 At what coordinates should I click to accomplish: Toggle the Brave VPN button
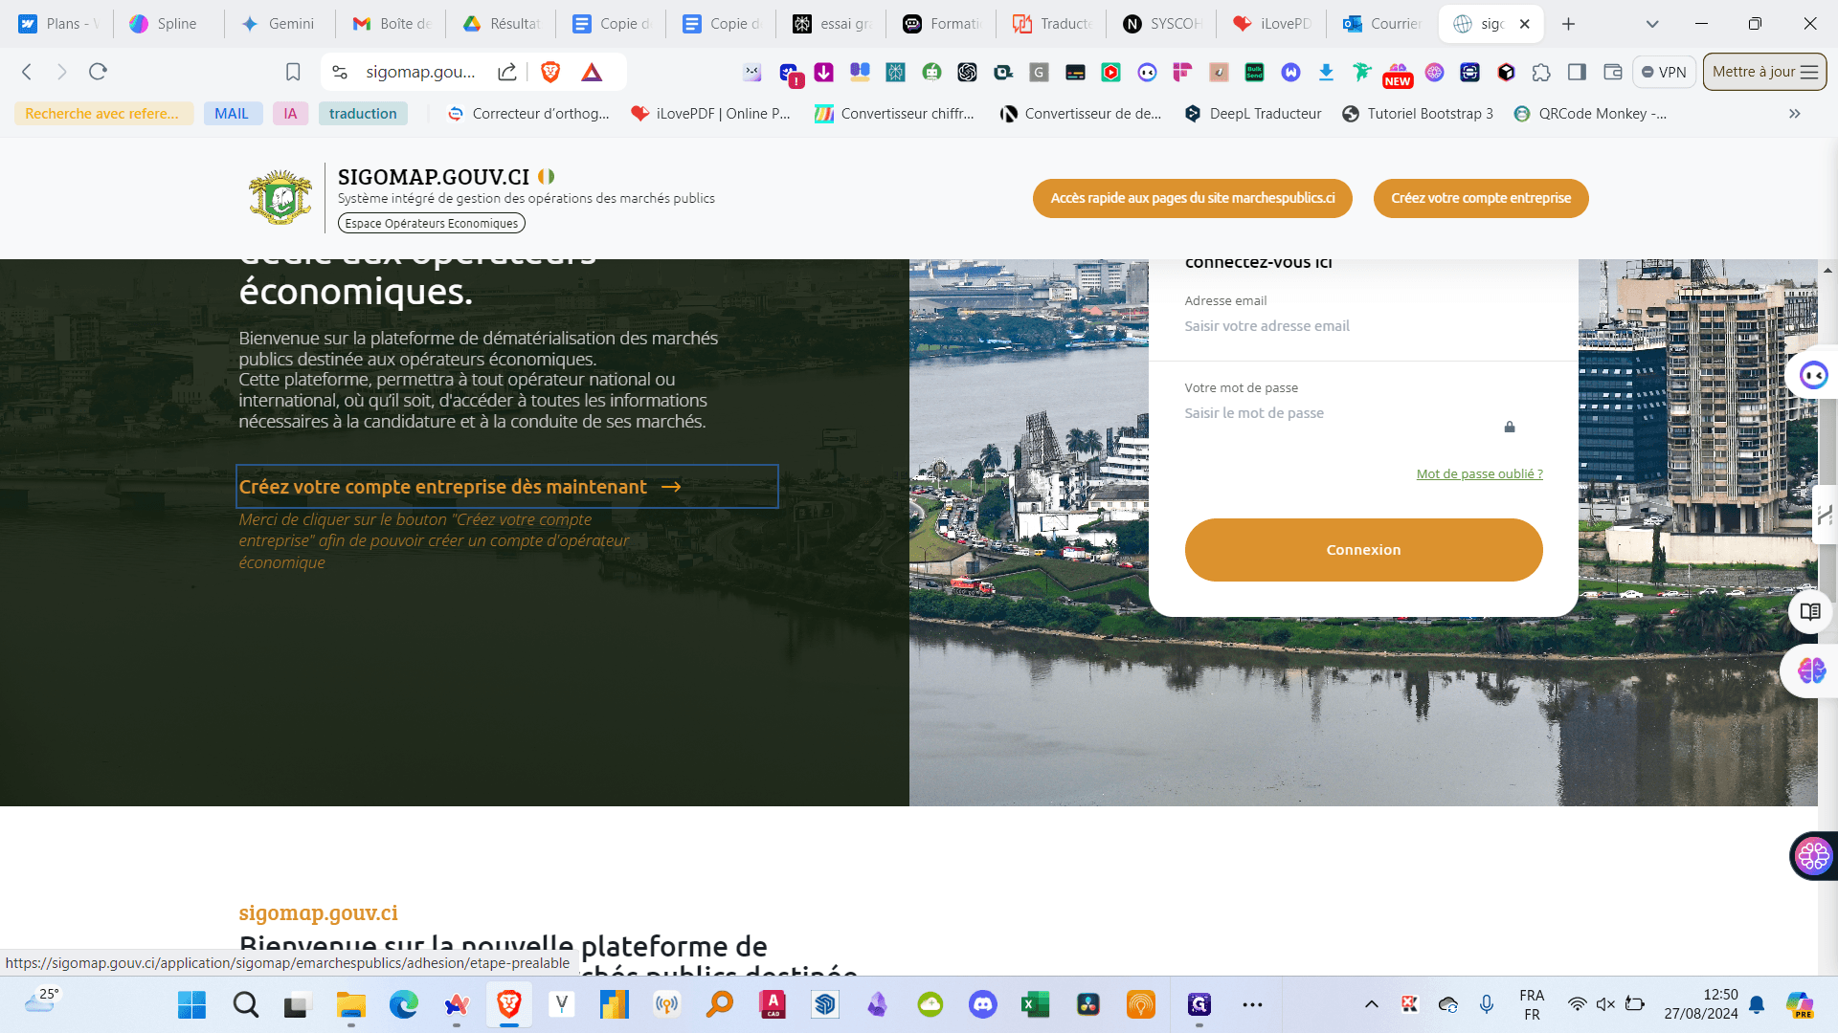[1664, 72]
